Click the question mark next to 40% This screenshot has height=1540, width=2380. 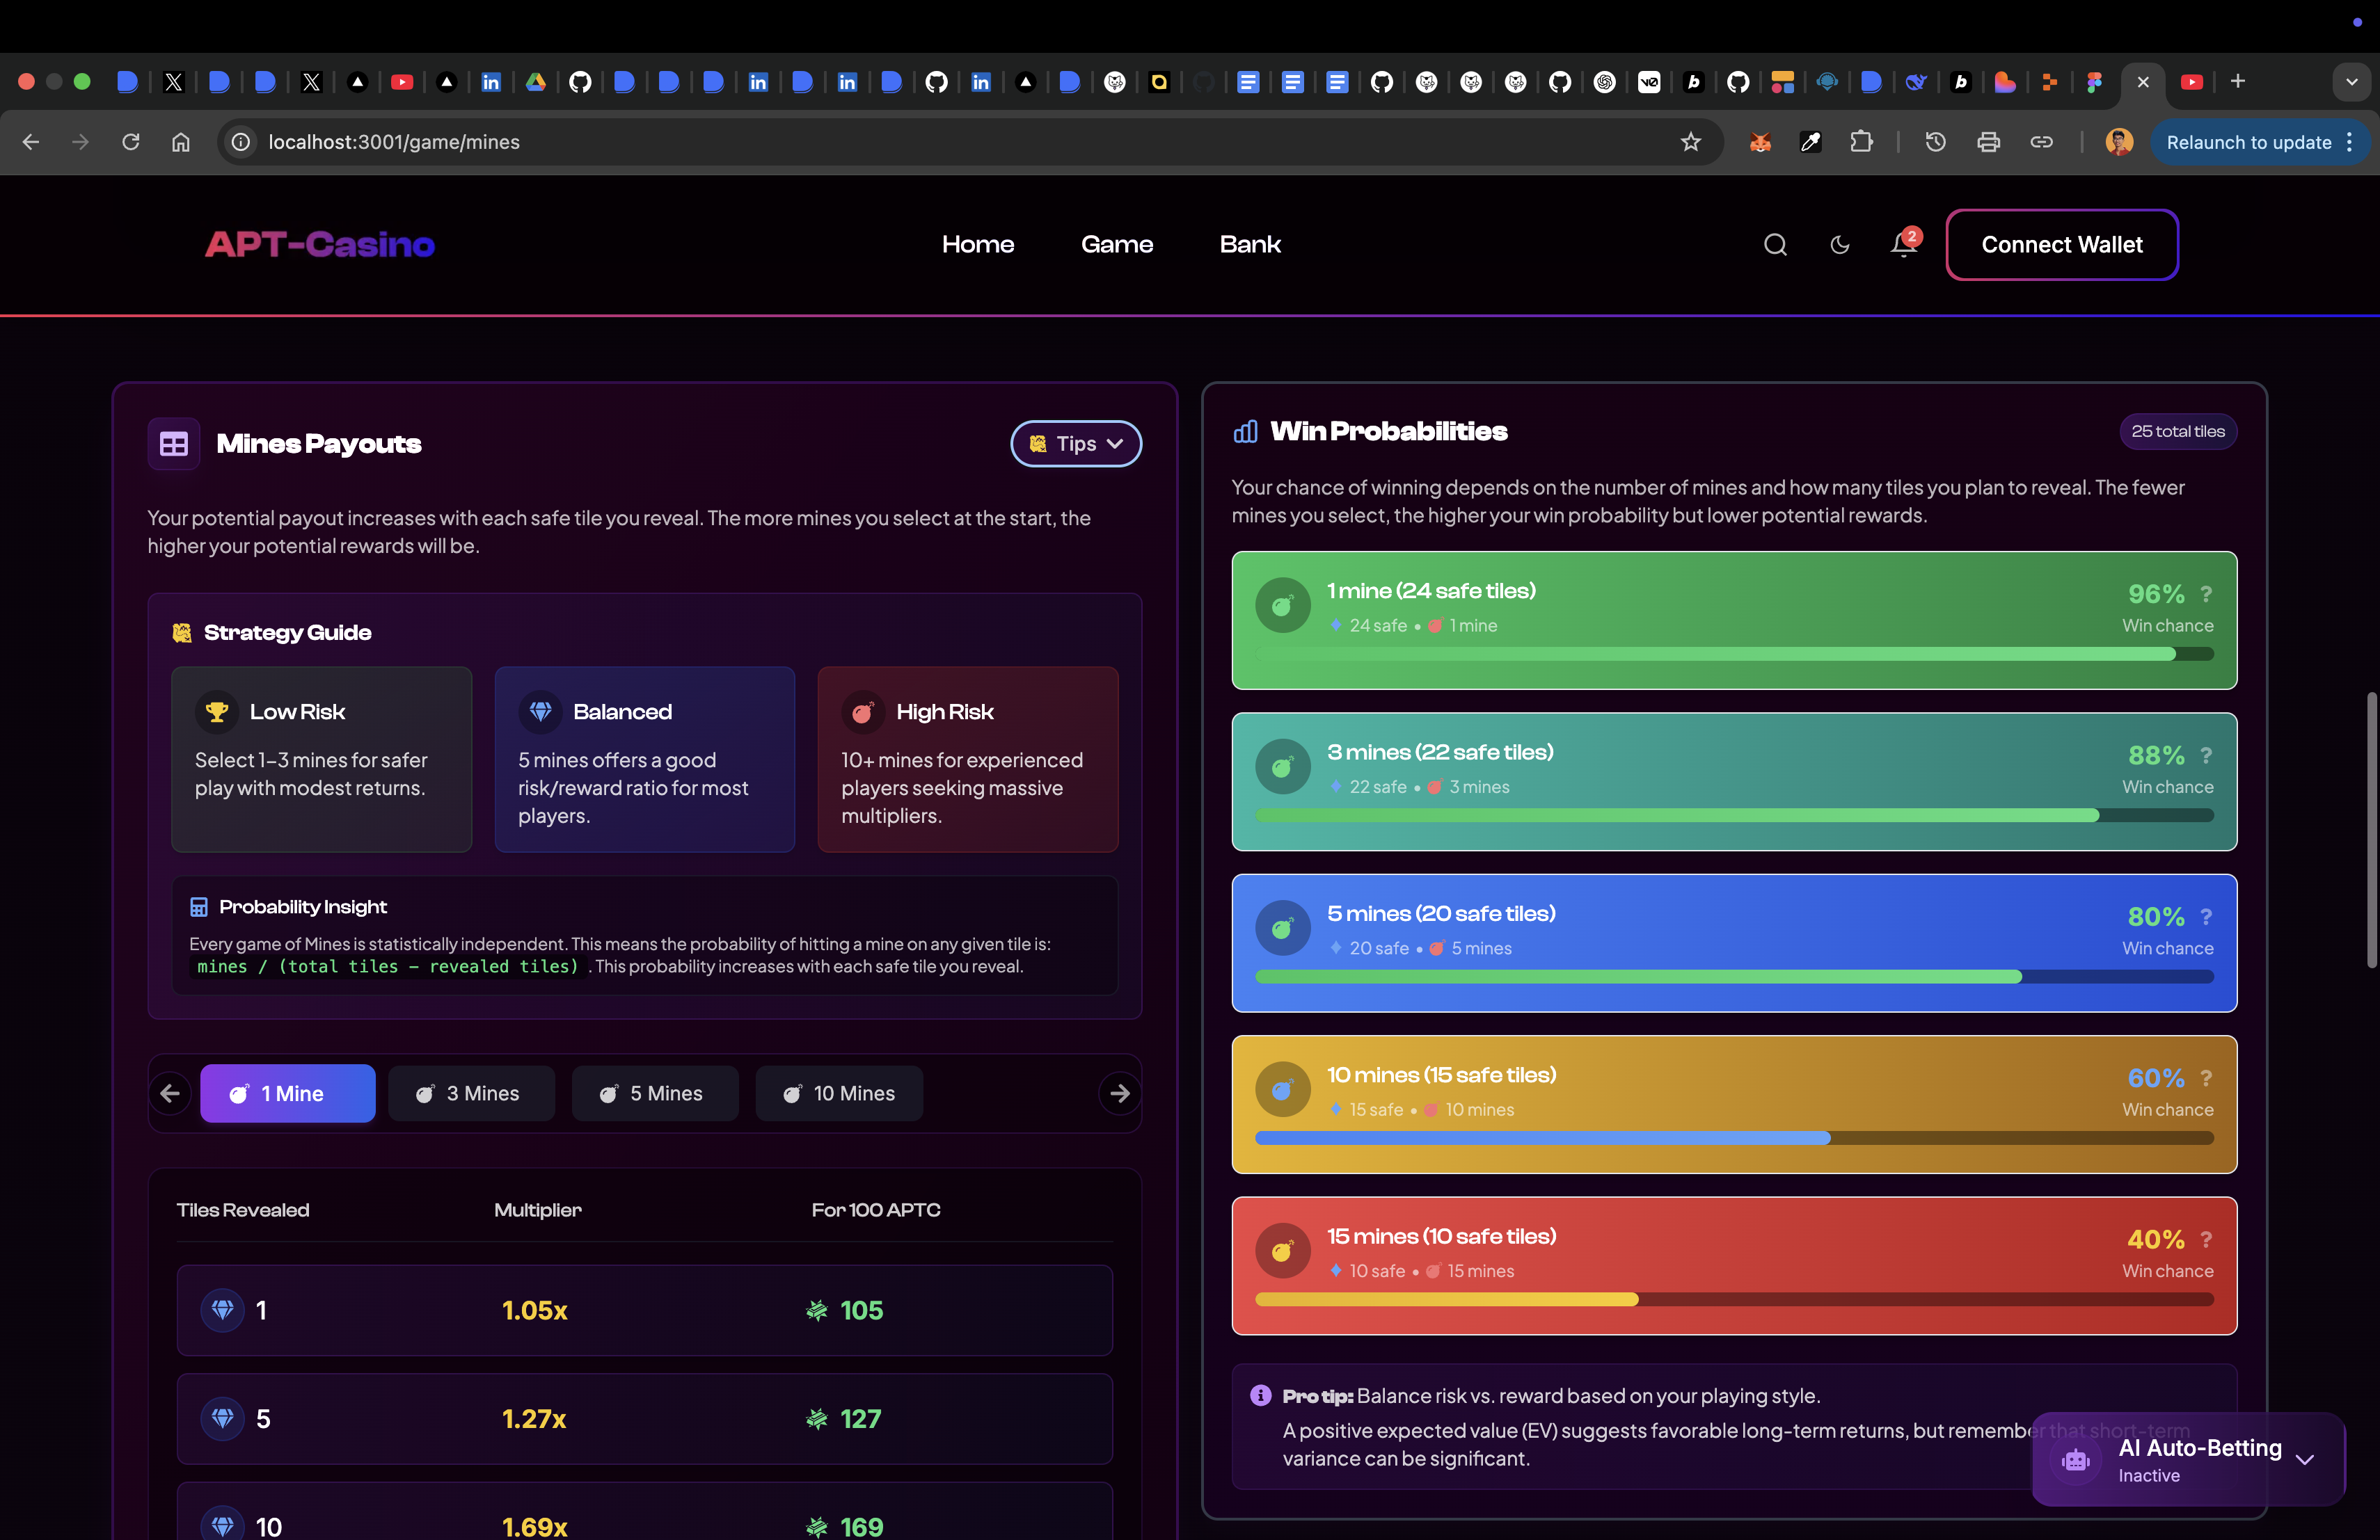[x=2206, y=1240]
